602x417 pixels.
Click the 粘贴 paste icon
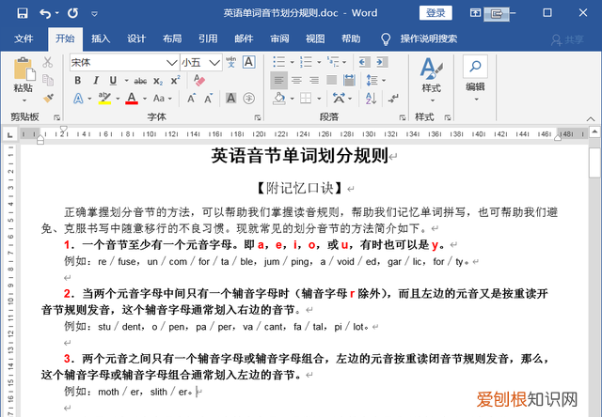24,69
